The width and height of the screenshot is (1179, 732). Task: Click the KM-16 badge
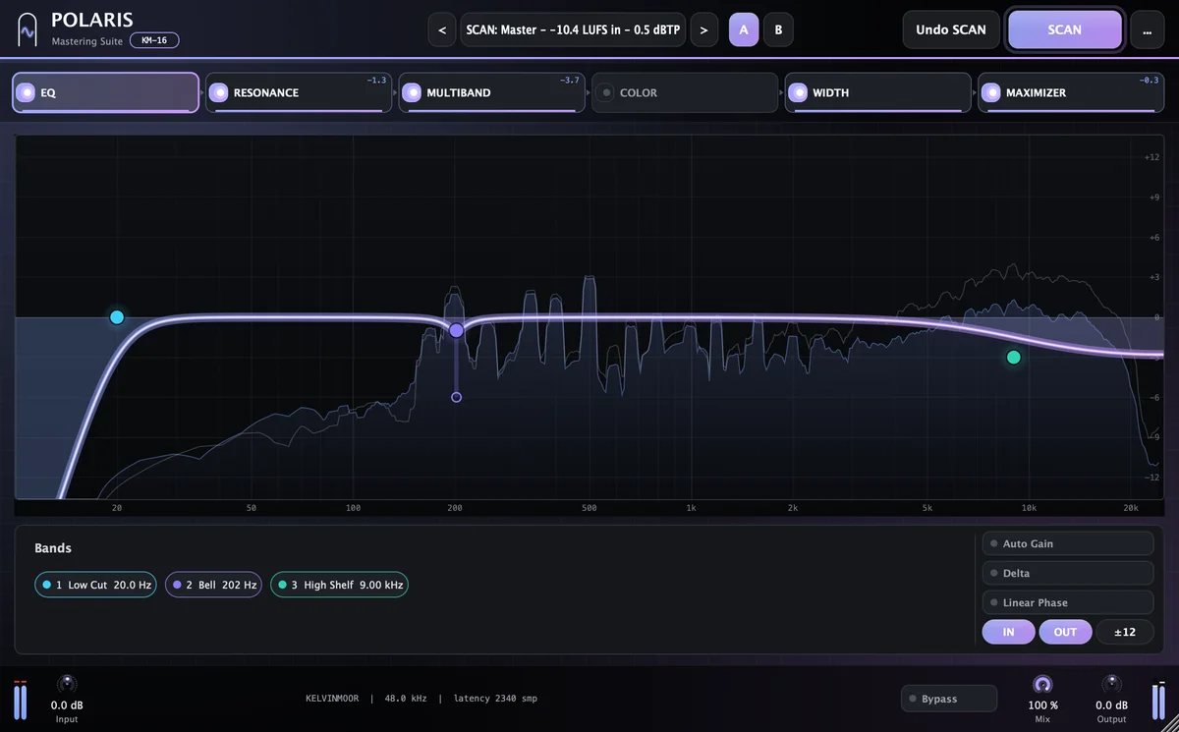coord(154,40)
